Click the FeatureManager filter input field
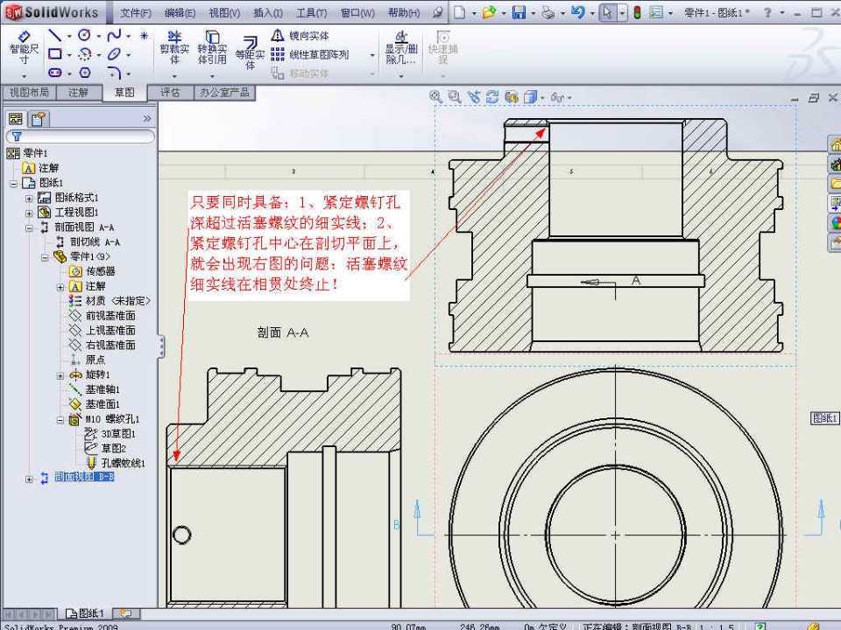Screen dimensions: 841x630 tap(81, 136)
